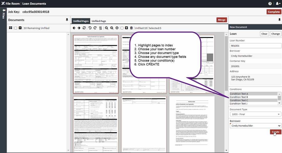Viewport: 282px width, 153px height.
Task: Select the Unfiled Pages tab
Action: (81, 21)
